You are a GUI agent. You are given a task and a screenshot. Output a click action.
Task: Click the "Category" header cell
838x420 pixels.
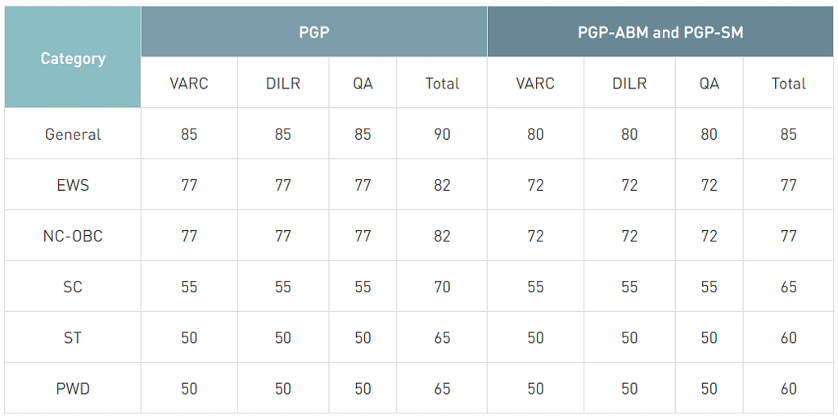click(73, 58)
